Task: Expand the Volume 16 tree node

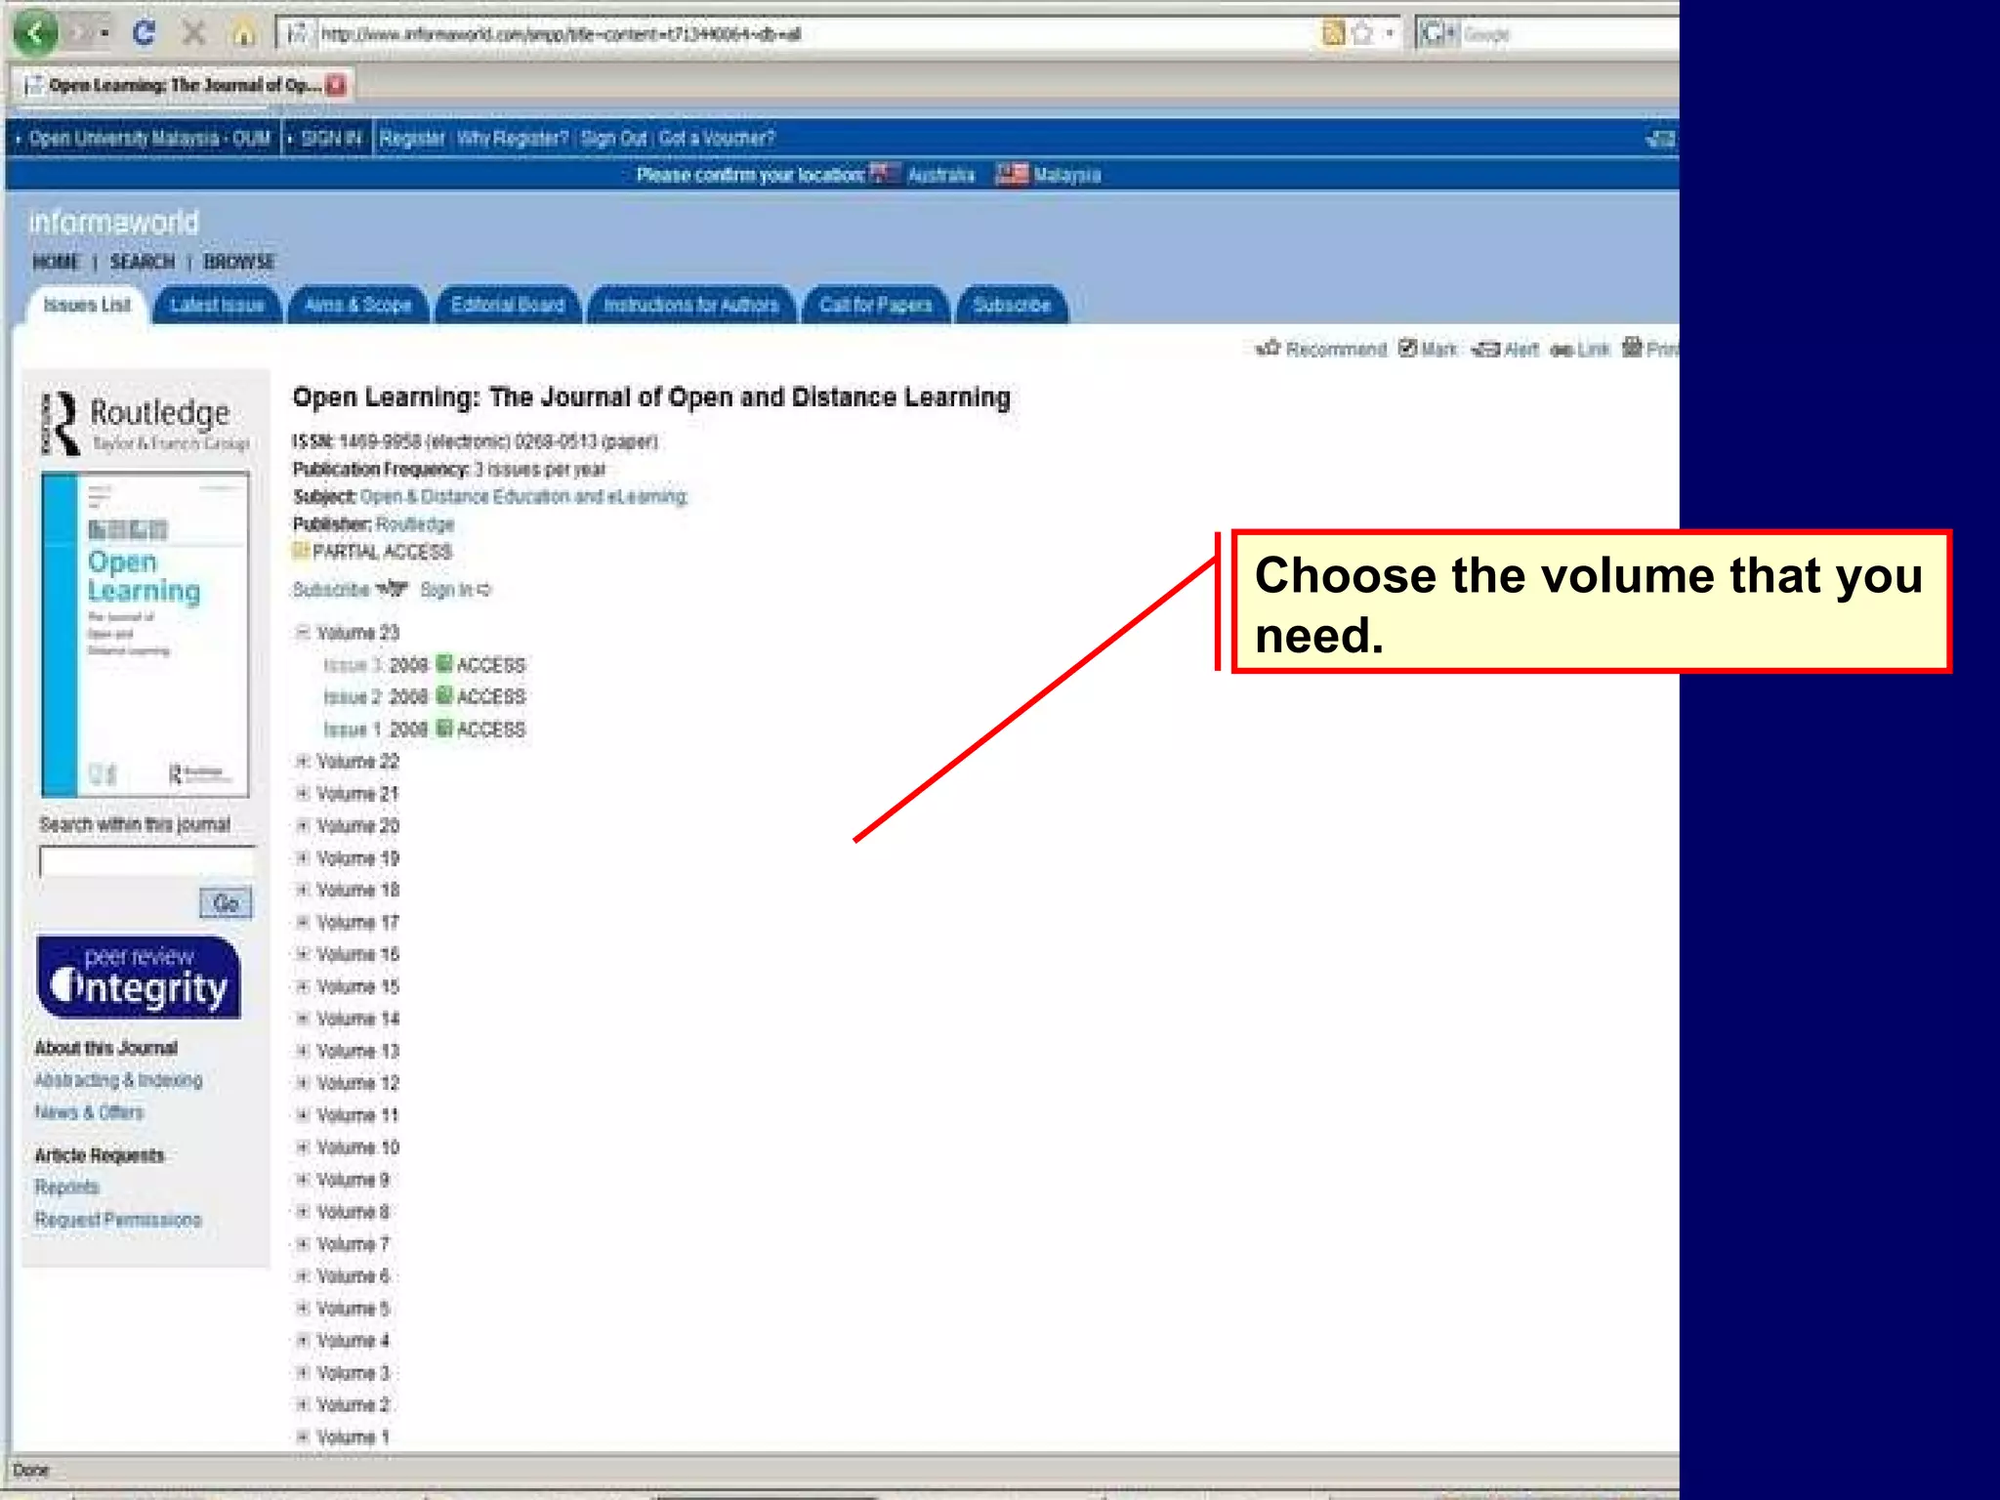Action: tap(303, 954)
